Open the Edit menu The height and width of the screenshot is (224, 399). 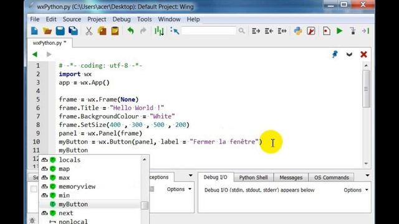pos(51,19)
